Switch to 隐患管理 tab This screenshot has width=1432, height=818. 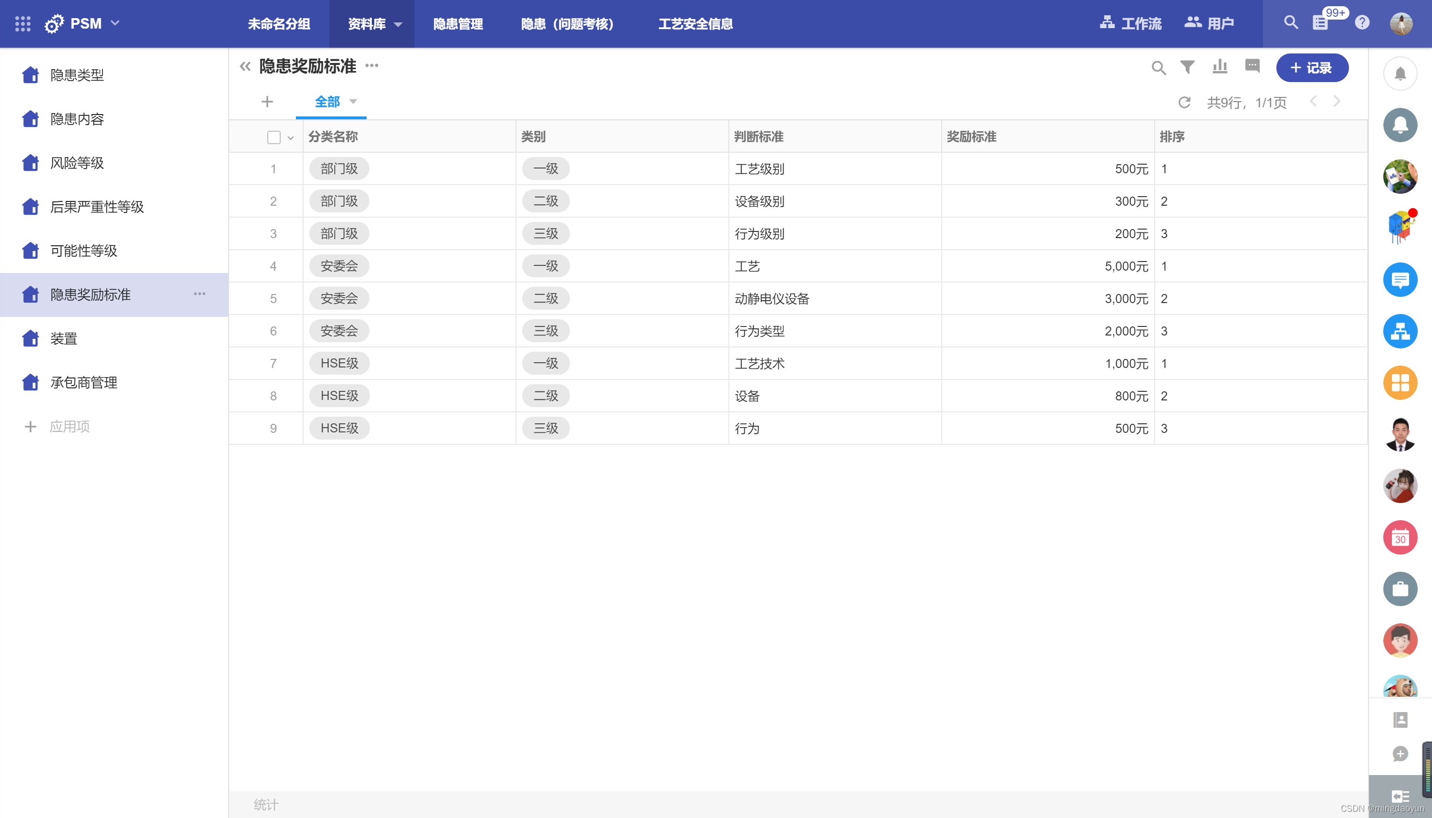click(x=458, y=24)
